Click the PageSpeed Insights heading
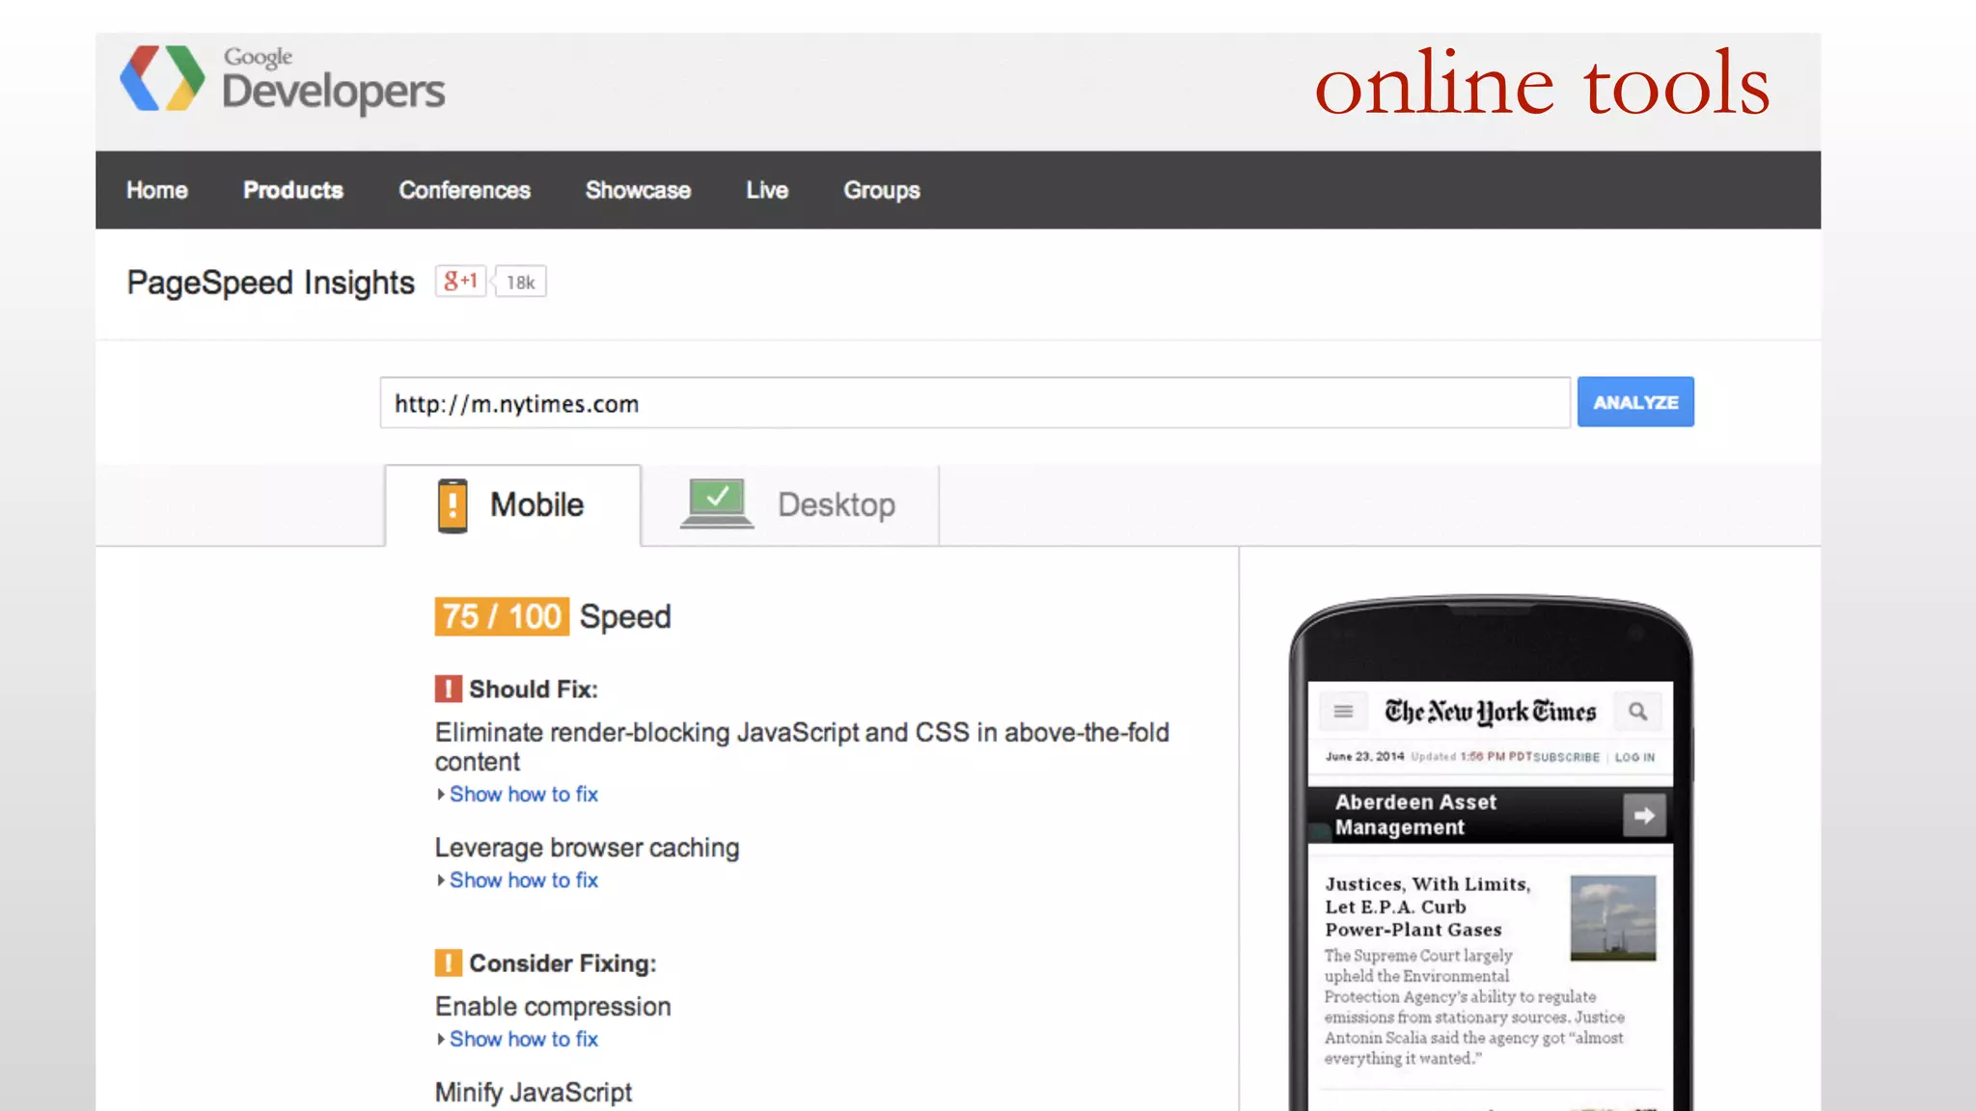The height and width of the screenshot is (1111, 1976). (x=270, y=283)
